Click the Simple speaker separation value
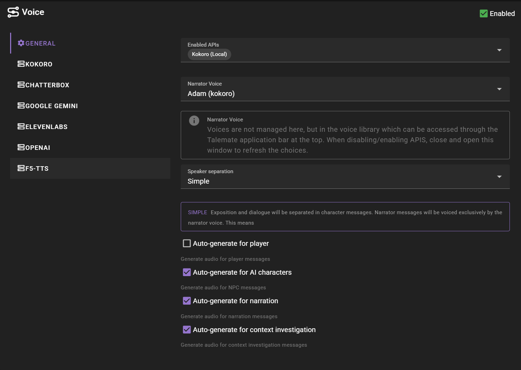This screenshot has height=370, width=521. tap(199, 181)
